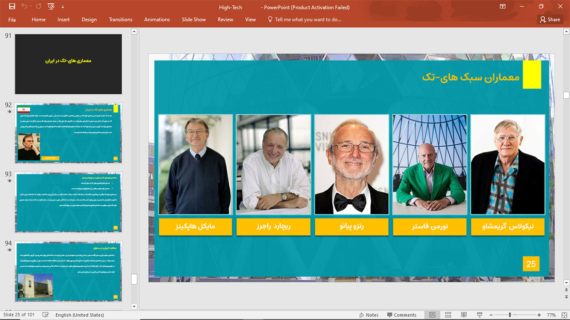Click the slide number 25 box
The height and width of the screenshot is (320, 570).
(x=531, y=264)
